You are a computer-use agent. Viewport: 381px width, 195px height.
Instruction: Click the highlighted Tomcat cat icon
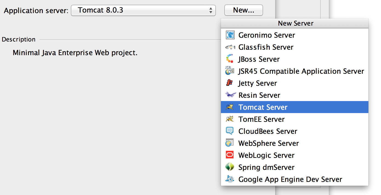click(x=230, y=107)
